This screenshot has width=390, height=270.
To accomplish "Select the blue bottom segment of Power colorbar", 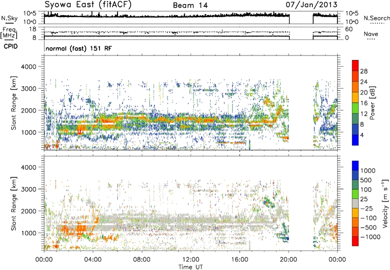I will (355, 140).
